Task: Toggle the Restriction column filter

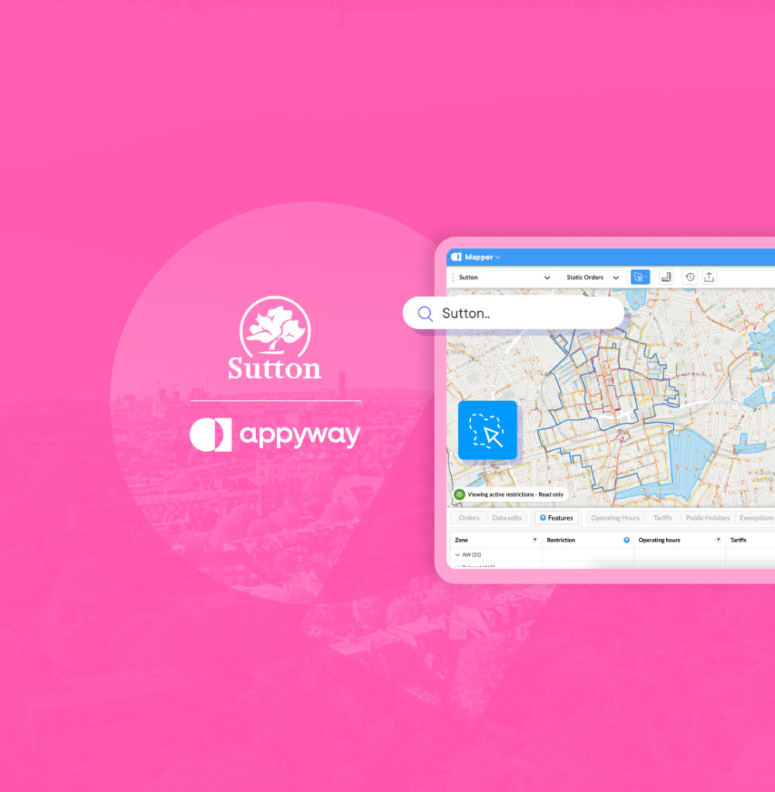Action: [x=626, y=539]
